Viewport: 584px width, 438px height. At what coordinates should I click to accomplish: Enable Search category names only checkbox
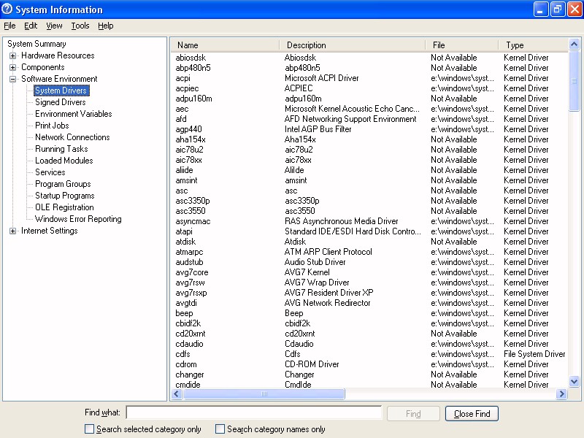[220, 429]
